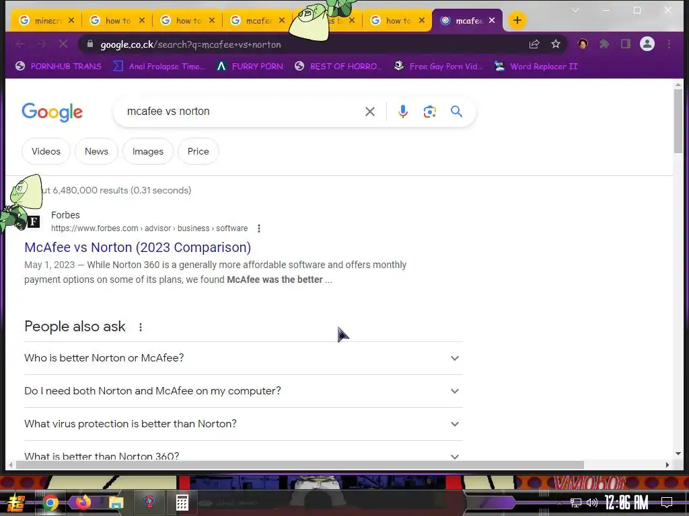Open the Chrome three-dot menu
This screenshot has height=516, width=689.
click(669, 44)
